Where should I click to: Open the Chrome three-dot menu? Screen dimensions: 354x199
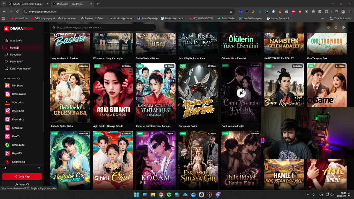(350, 12)
